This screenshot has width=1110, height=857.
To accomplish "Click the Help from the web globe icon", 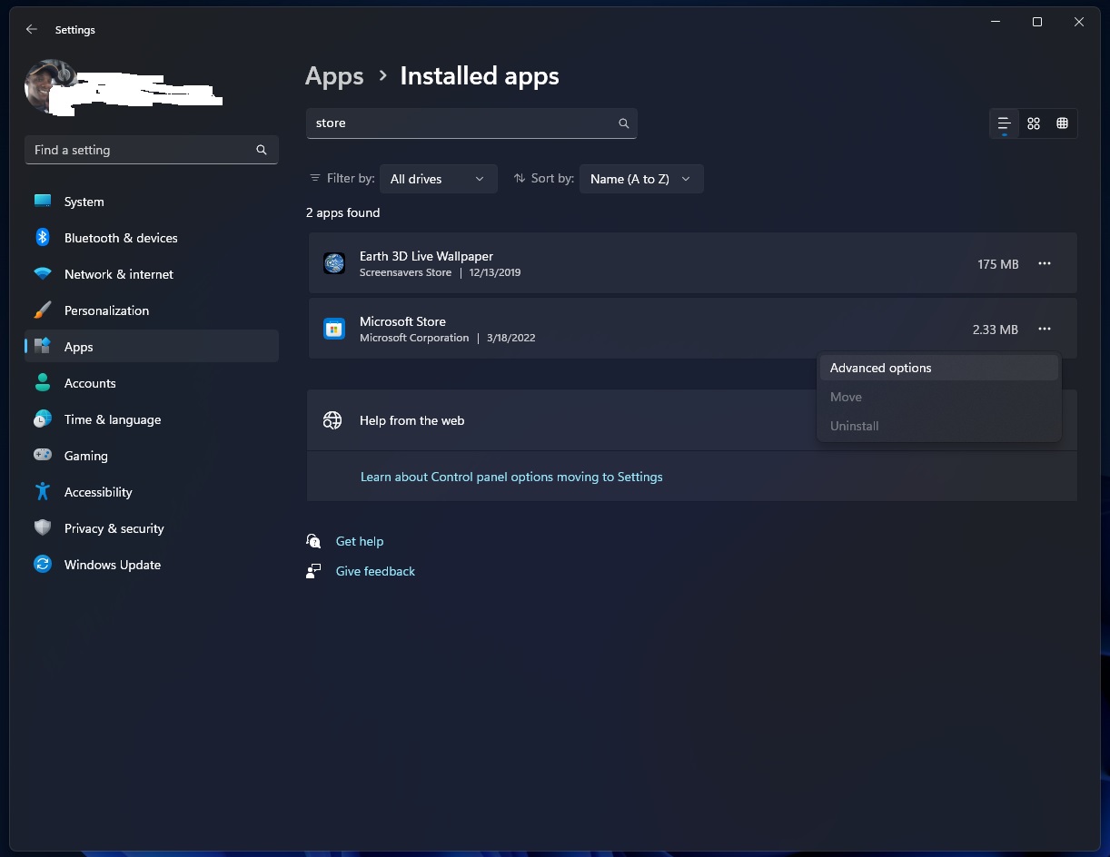I will [x=332, y=420].
